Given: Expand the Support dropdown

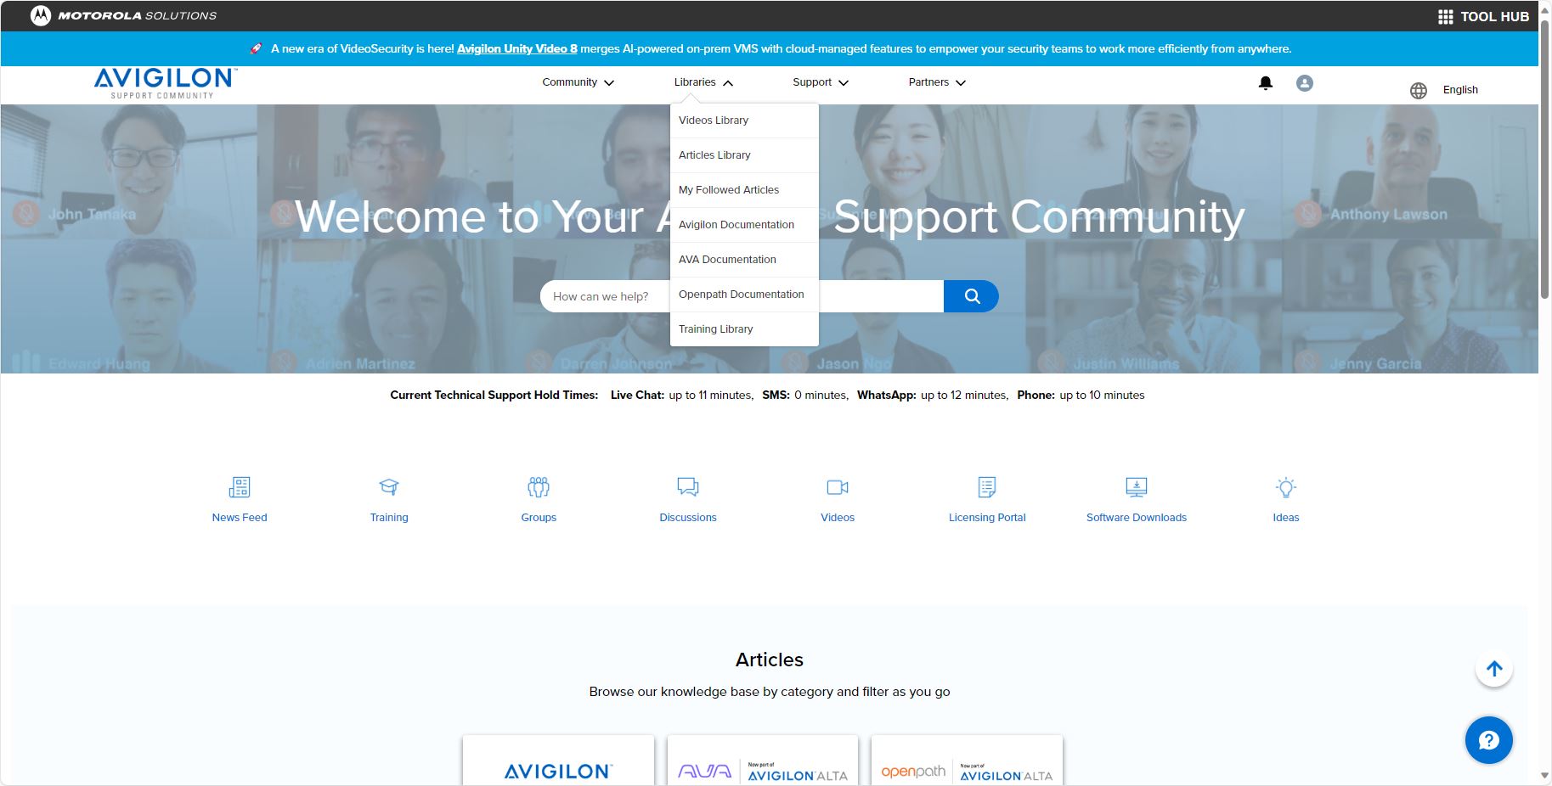Looking at the screenshot, I should [819, 82].
